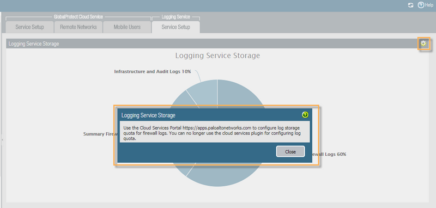Click the Logging Service Storage chart title

tap(217, 56)
